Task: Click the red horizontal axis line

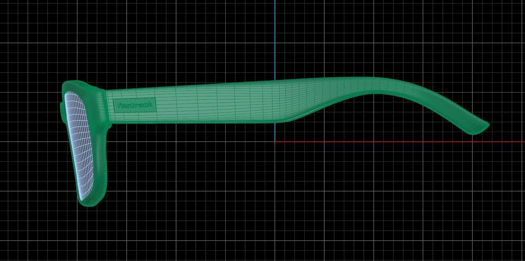Action: tap(400, 142)
